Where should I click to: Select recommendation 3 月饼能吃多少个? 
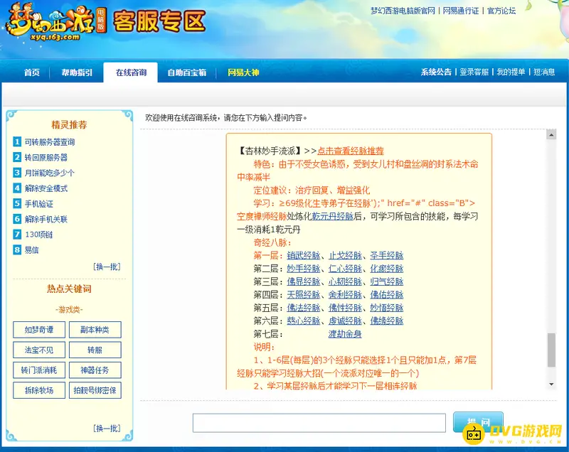pos(49,173)
